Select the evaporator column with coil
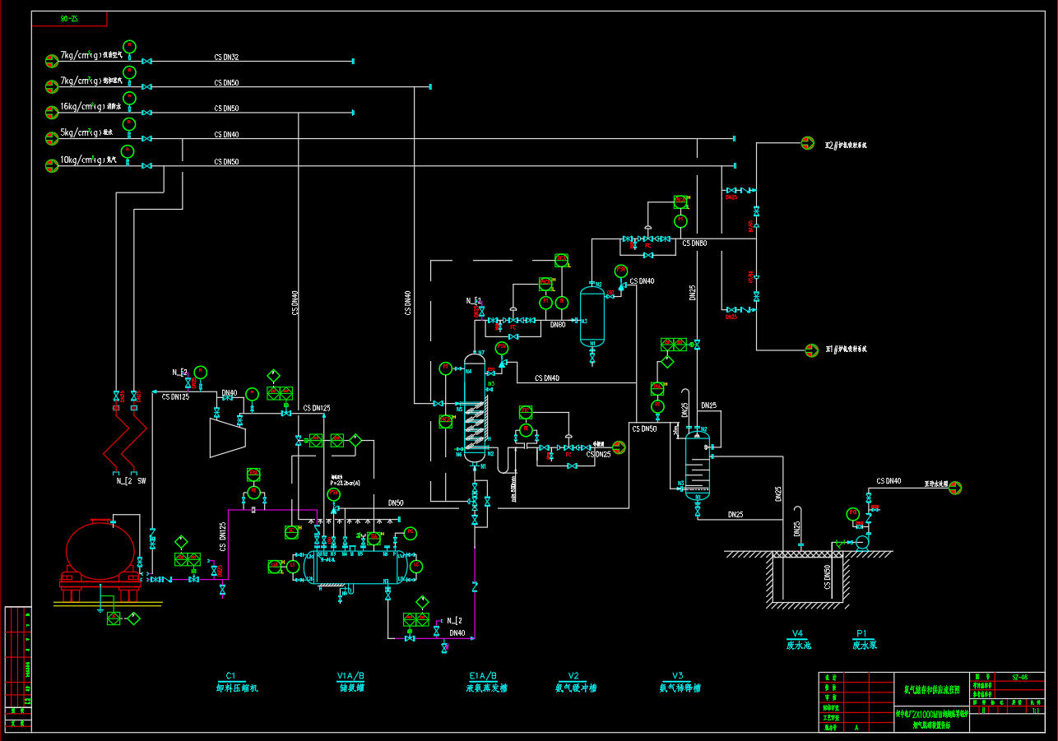This screenshot has width=1058, height=741. (x=474, y=409)
